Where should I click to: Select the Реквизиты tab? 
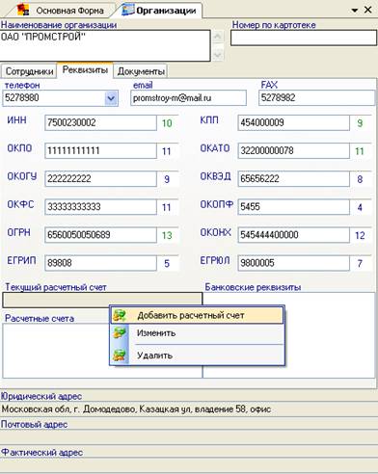pyautogui.click(x=85, y=69)
